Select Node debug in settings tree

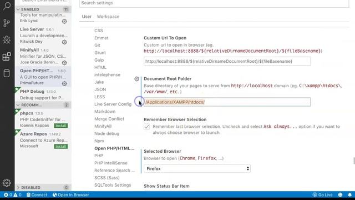click(107, 133)
